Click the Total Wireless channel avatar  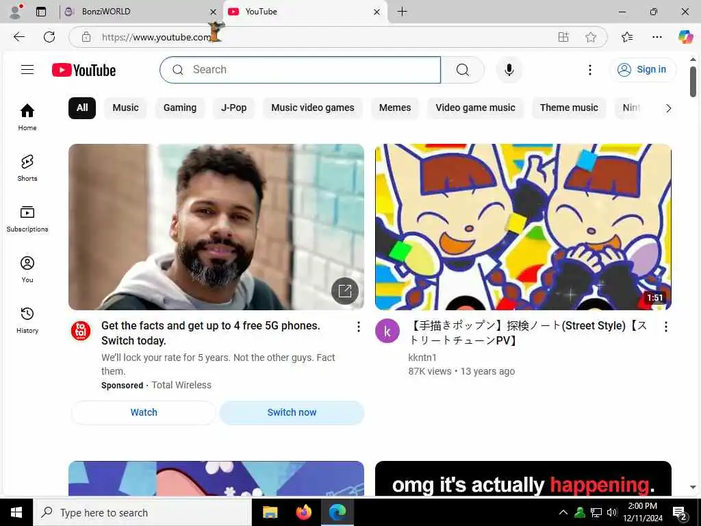point(81,331)
